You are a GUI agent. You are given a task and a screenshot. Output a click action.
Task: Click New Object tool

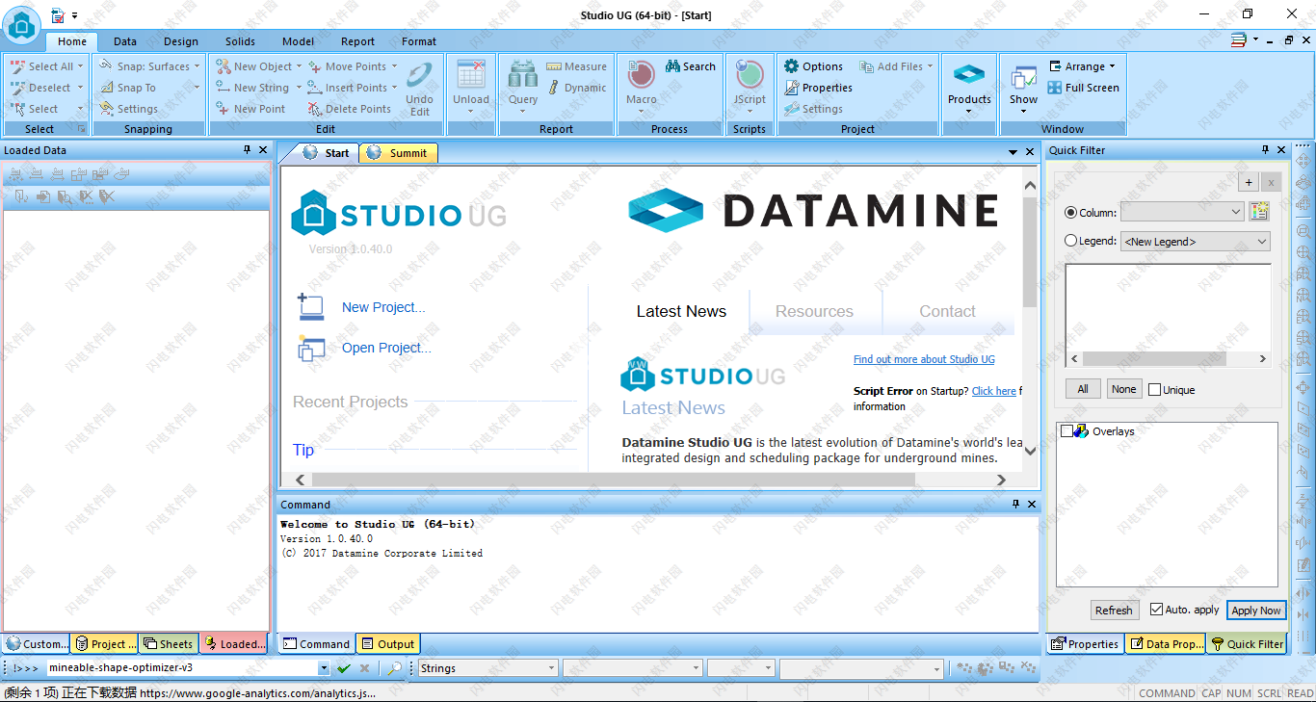tap(254, 66)
